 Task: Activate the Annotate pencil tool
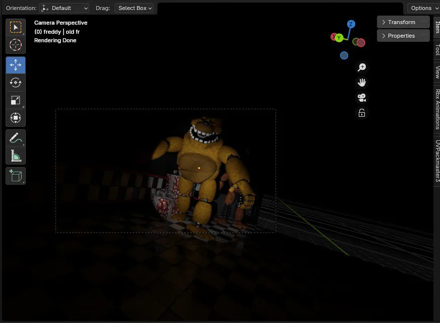(x=16, y=138)
